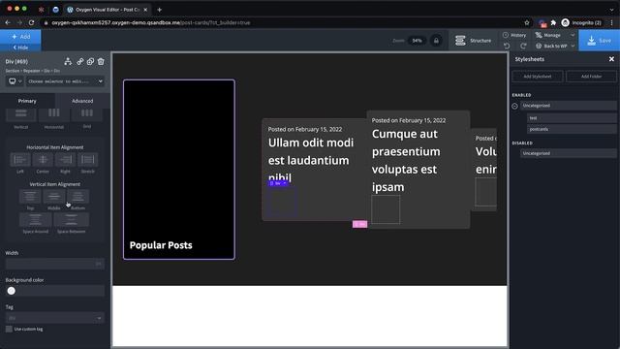Screen dimensions: 620x349
Task: Click the browser reload button
Action: tap(32, 22)
